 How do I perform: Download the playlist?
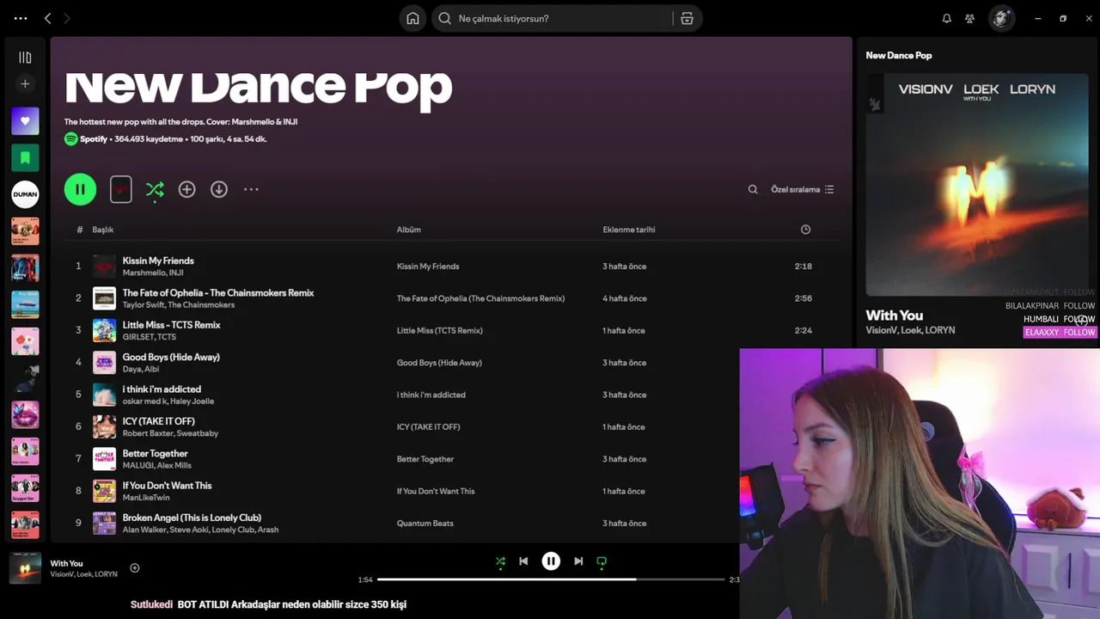point(219,189)
